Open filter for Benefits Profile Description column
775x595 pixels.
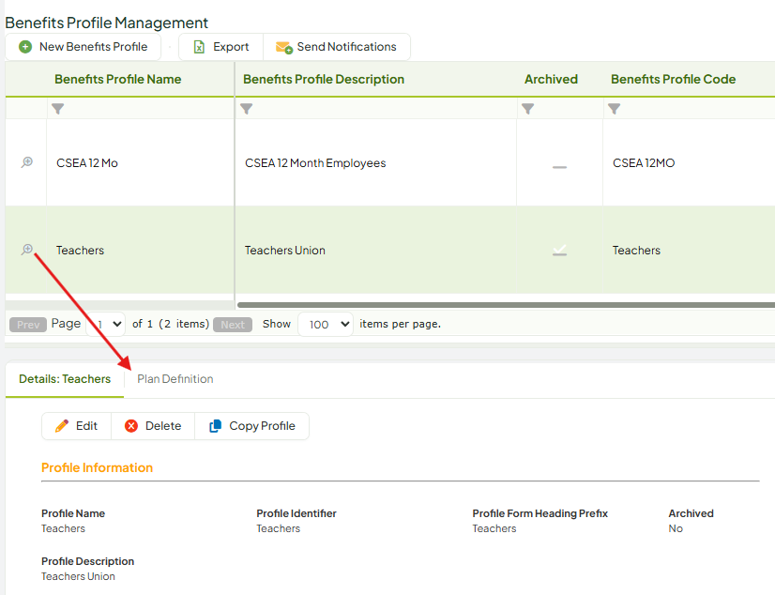point(246,109)
